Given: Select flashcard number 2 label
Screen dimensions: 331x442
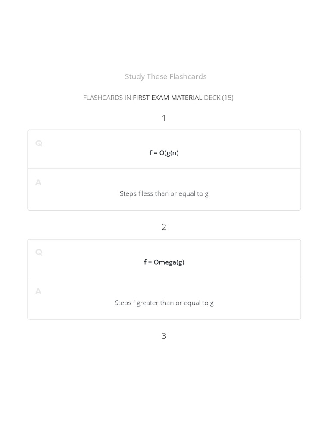Looking at the screenshot, I should 164,227.
